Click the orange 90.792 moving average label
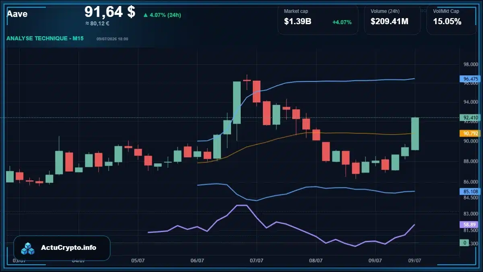Screen dimensions: 483x272 [471, 133]
